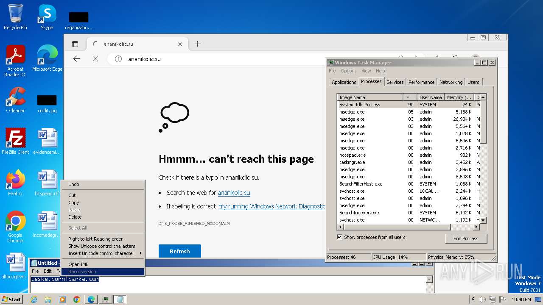The width and height of the screenshot is (543, 305).
Task: Expand Insert Unicode control character submenu
Action: tap(103, 253)
